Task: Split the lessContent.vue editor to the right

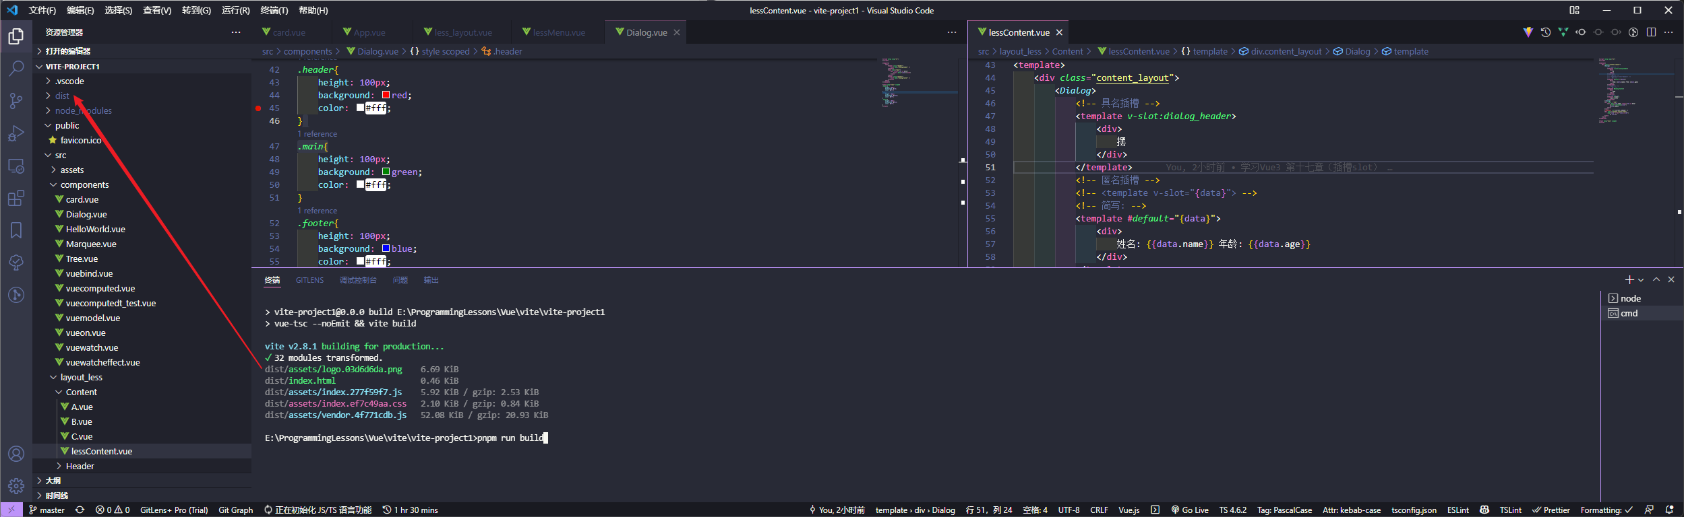Action: [1651, 32]
